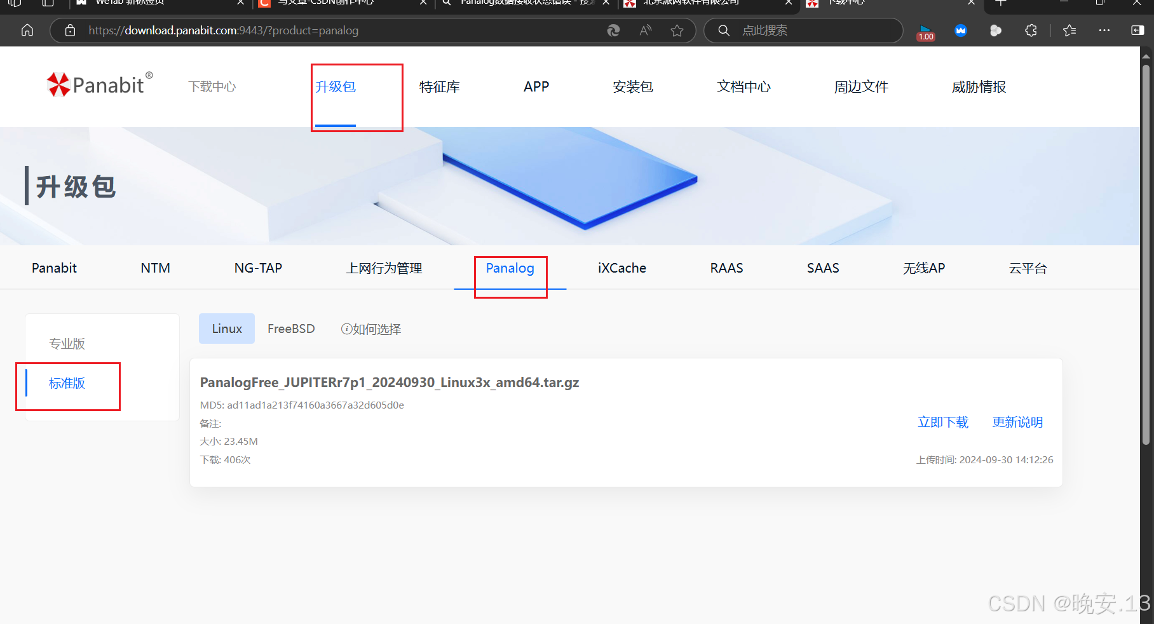Click 立即下载 for PanalogFree package
Screen dimensions: 1154x624
pyautogui.click(x=943, y=422)
